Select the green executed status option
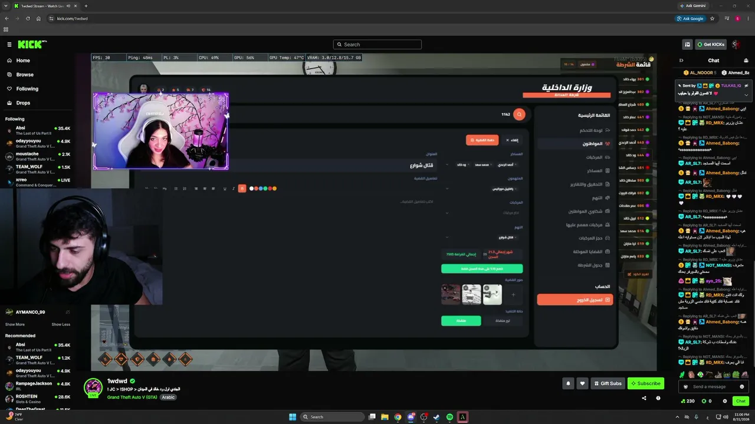 click(x=461, y=321)
